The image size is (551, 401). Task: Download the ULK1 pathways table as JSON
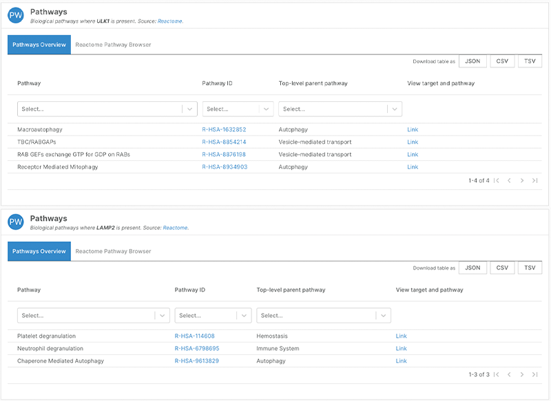coord(472,61)
